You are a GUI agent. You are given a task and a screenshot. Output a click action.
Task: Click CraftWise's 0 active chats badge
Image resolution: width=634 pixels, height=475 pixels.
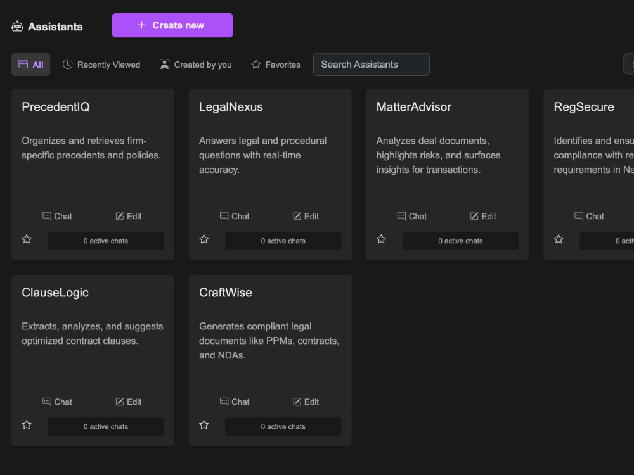[283, 426]
